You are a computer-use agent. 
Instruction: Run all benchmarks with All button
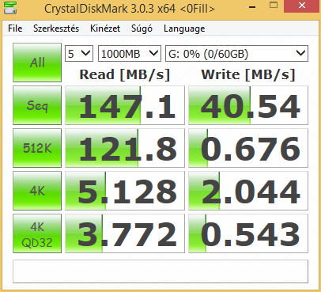coord(37,63)
